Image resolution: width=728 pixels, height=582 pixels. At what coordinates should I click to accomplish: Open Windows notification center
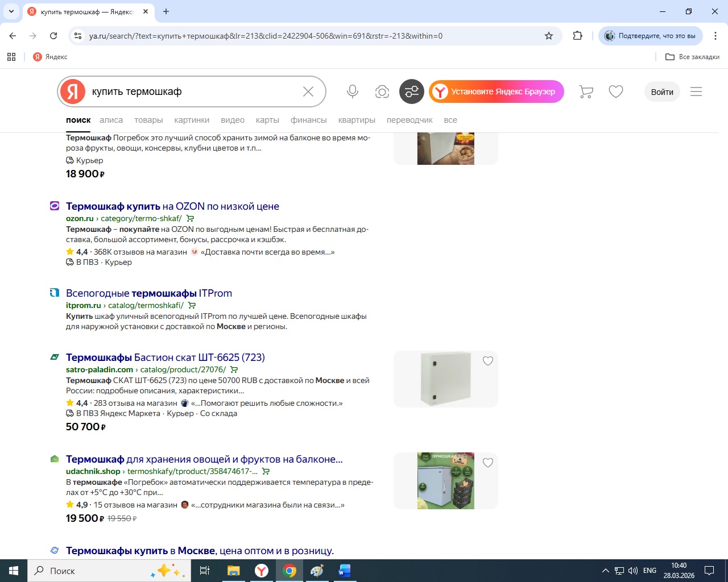click(x=709, y=571)
